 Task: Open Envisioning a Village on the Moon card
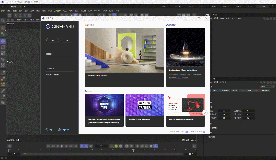coord(186,57)
